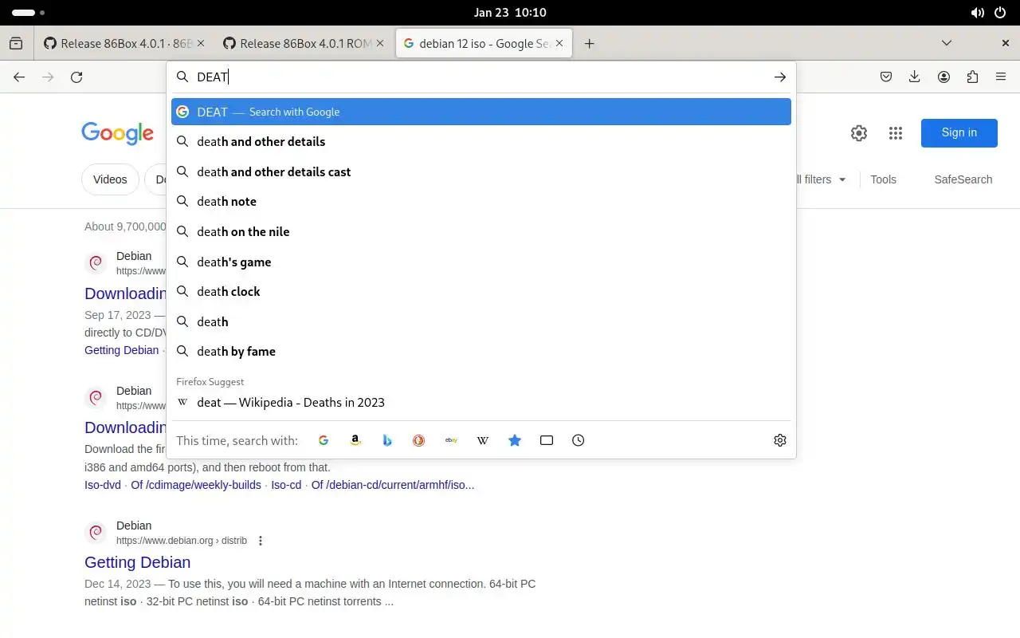
Task: Choose suggestion 'death on the nile'
Action: [481, 232]
